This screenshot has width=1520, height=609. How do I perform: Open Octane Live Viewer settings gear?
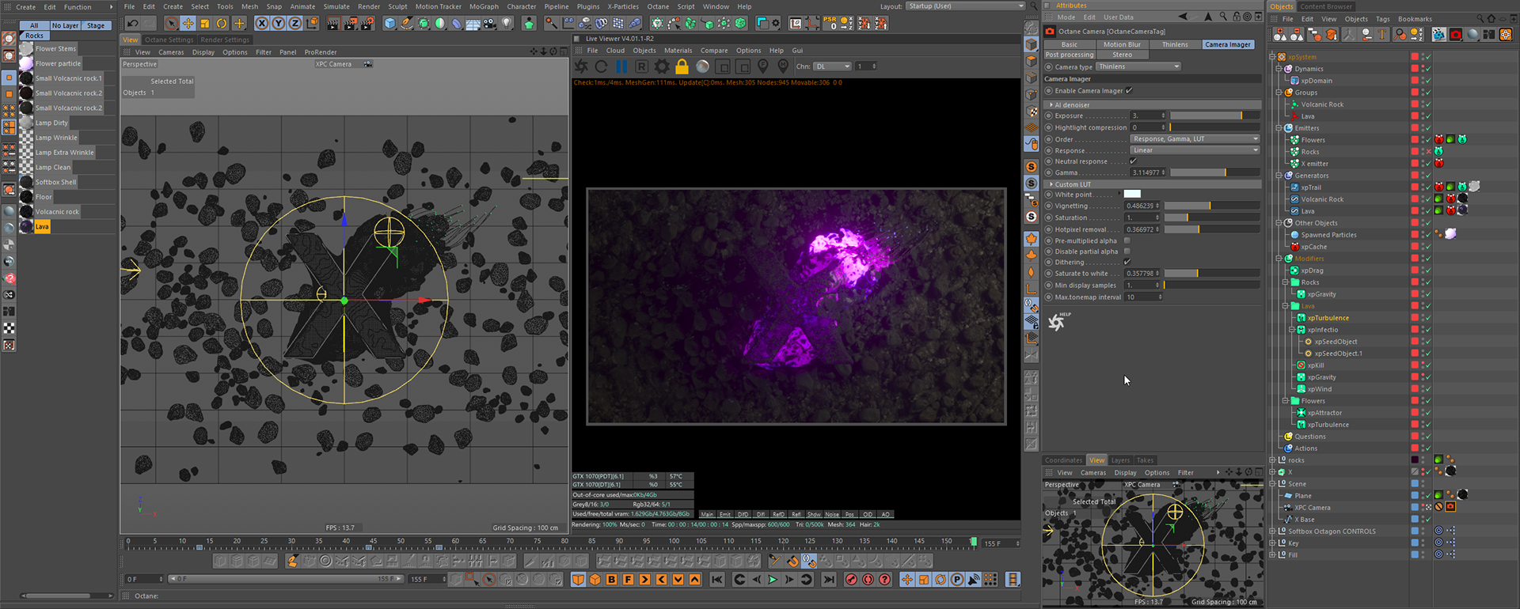(x=662, y=66)
